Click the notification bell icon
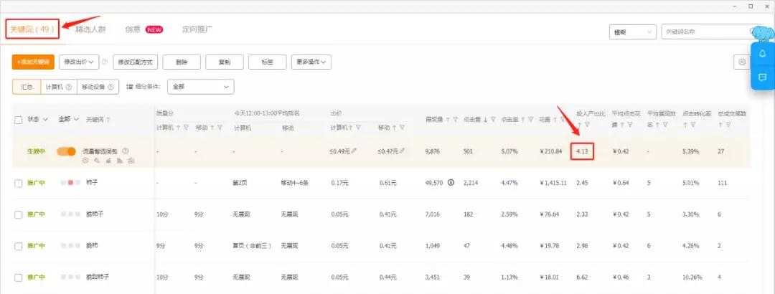The image size is (775, 294). click(762, 53)
